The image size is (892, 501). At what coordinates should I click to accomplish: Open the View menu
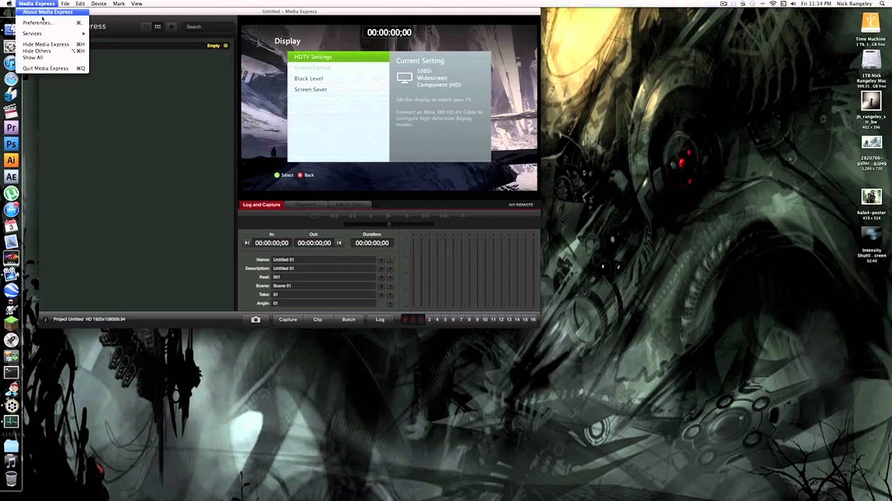(x=137, y=3)
